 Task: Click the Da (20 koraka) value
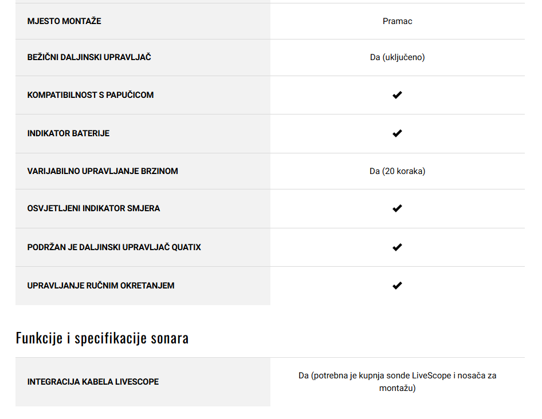pos(397,171)
